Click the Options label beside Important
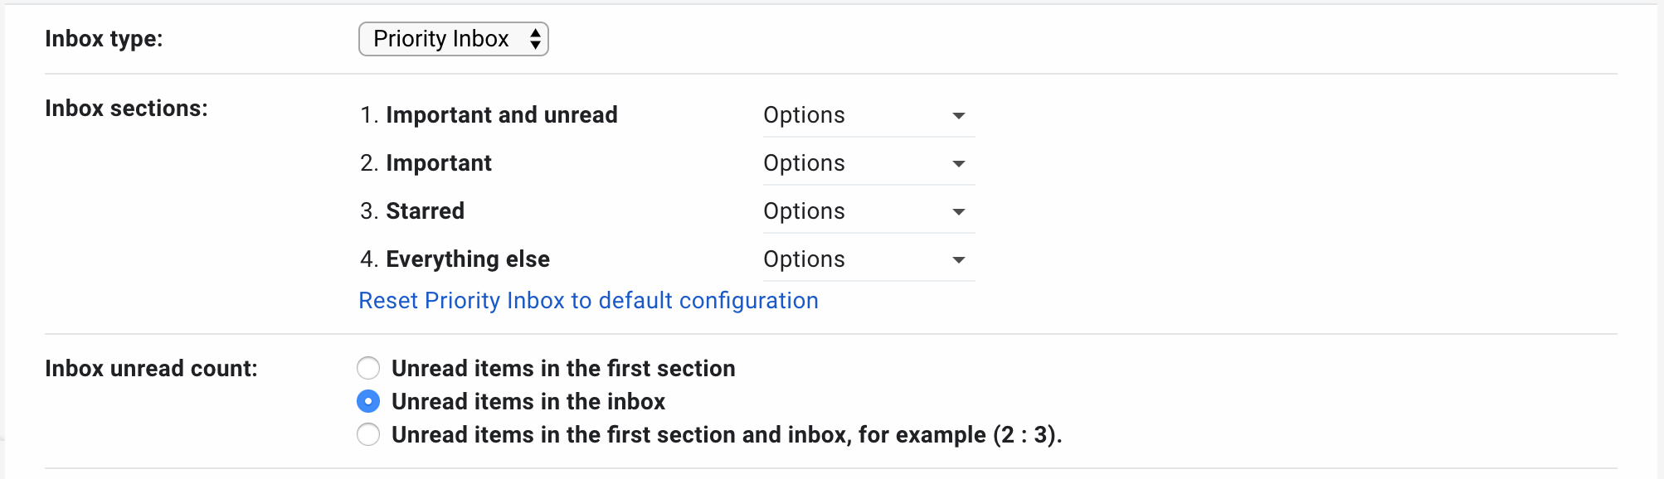The width and height of the screenshot is (1664, 479). pos(804,163)
